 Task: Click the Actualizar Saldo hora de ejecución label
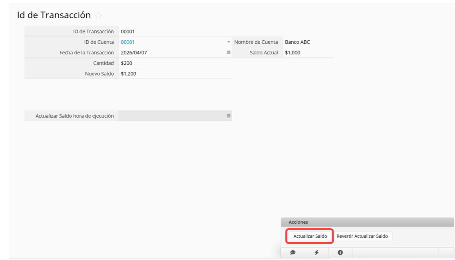(75, 116)
